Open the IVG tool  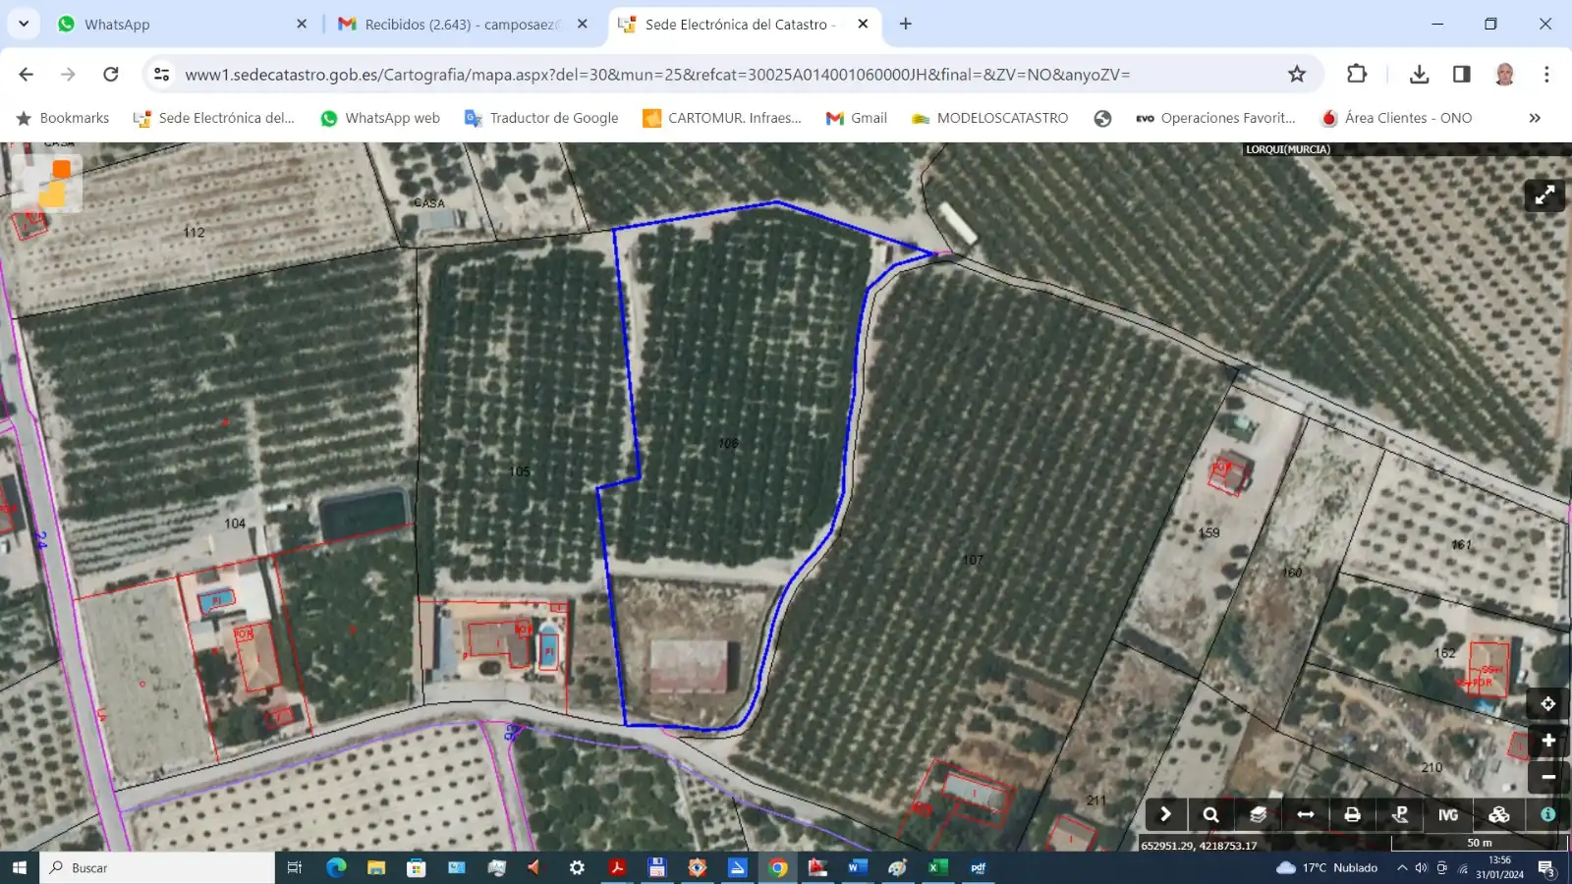pos(1448,814)
